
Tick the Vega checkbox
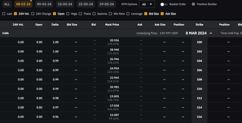[68, 14]
